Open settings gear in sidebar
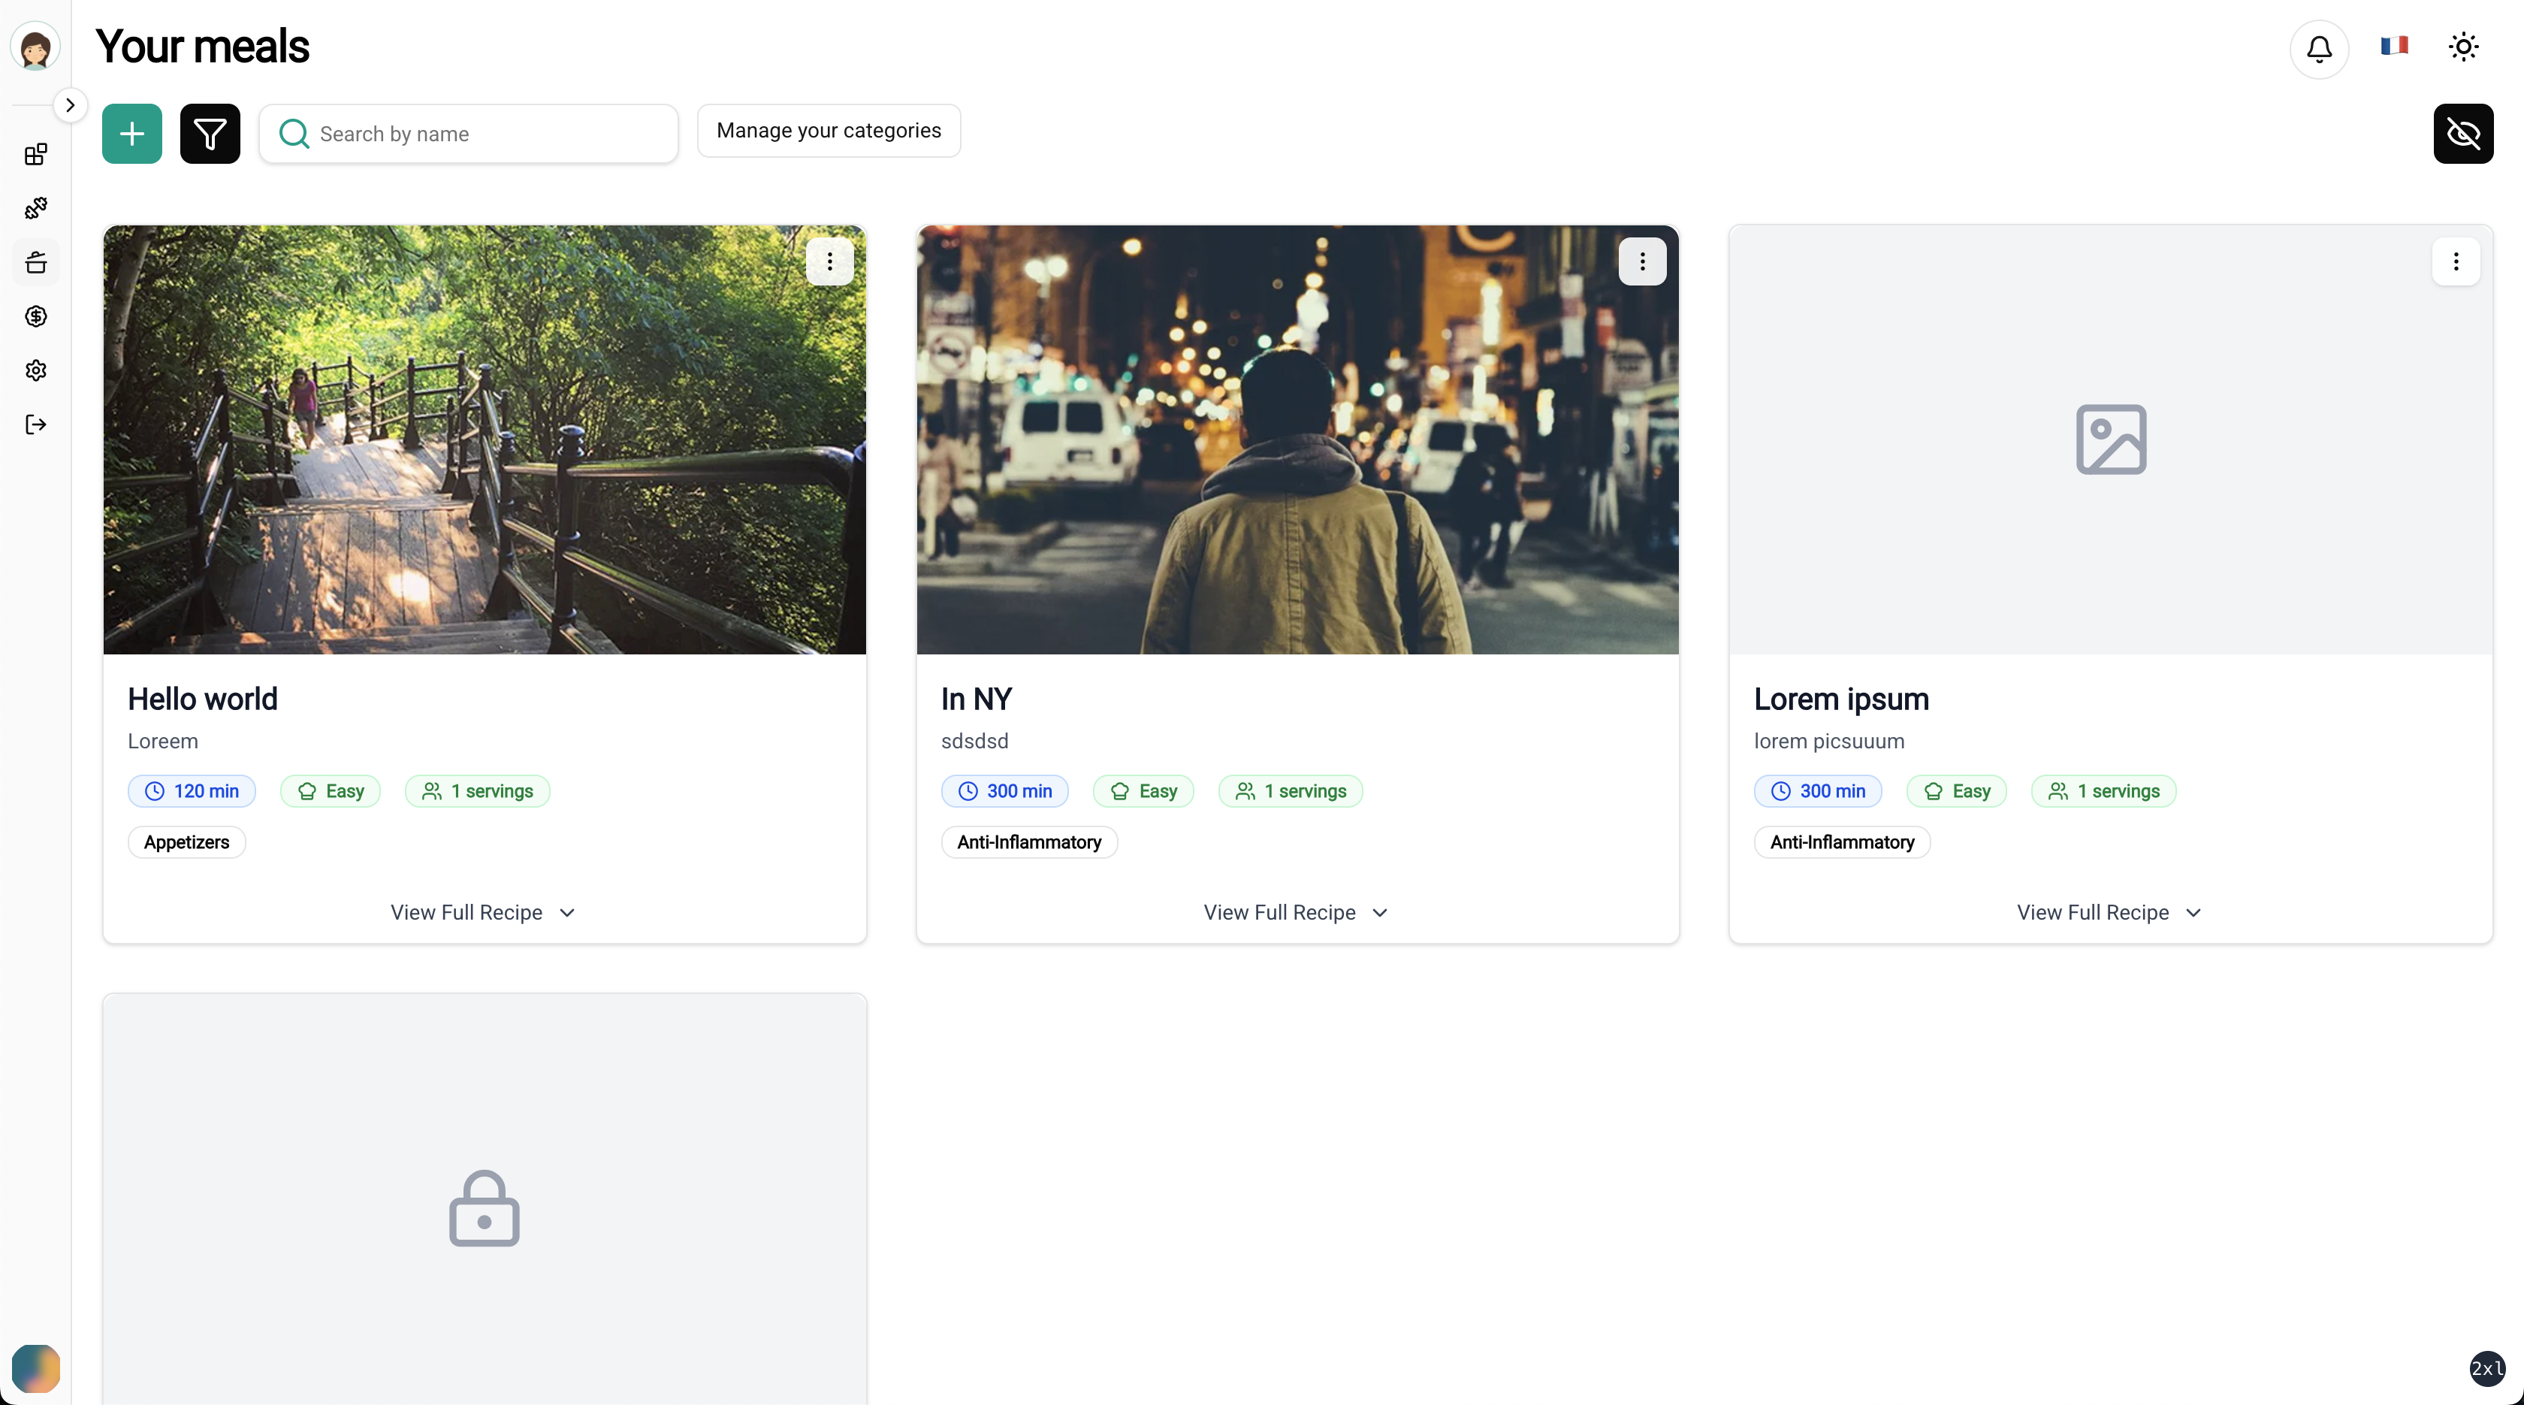The width and height of the screenshot is (2524, 1405). [35, 370]
